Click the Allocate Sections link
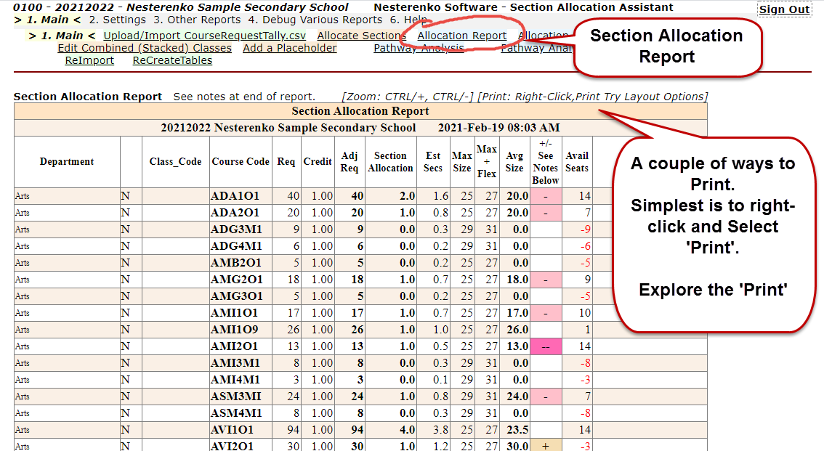This screenshot has width=824, height=451. 360,36
